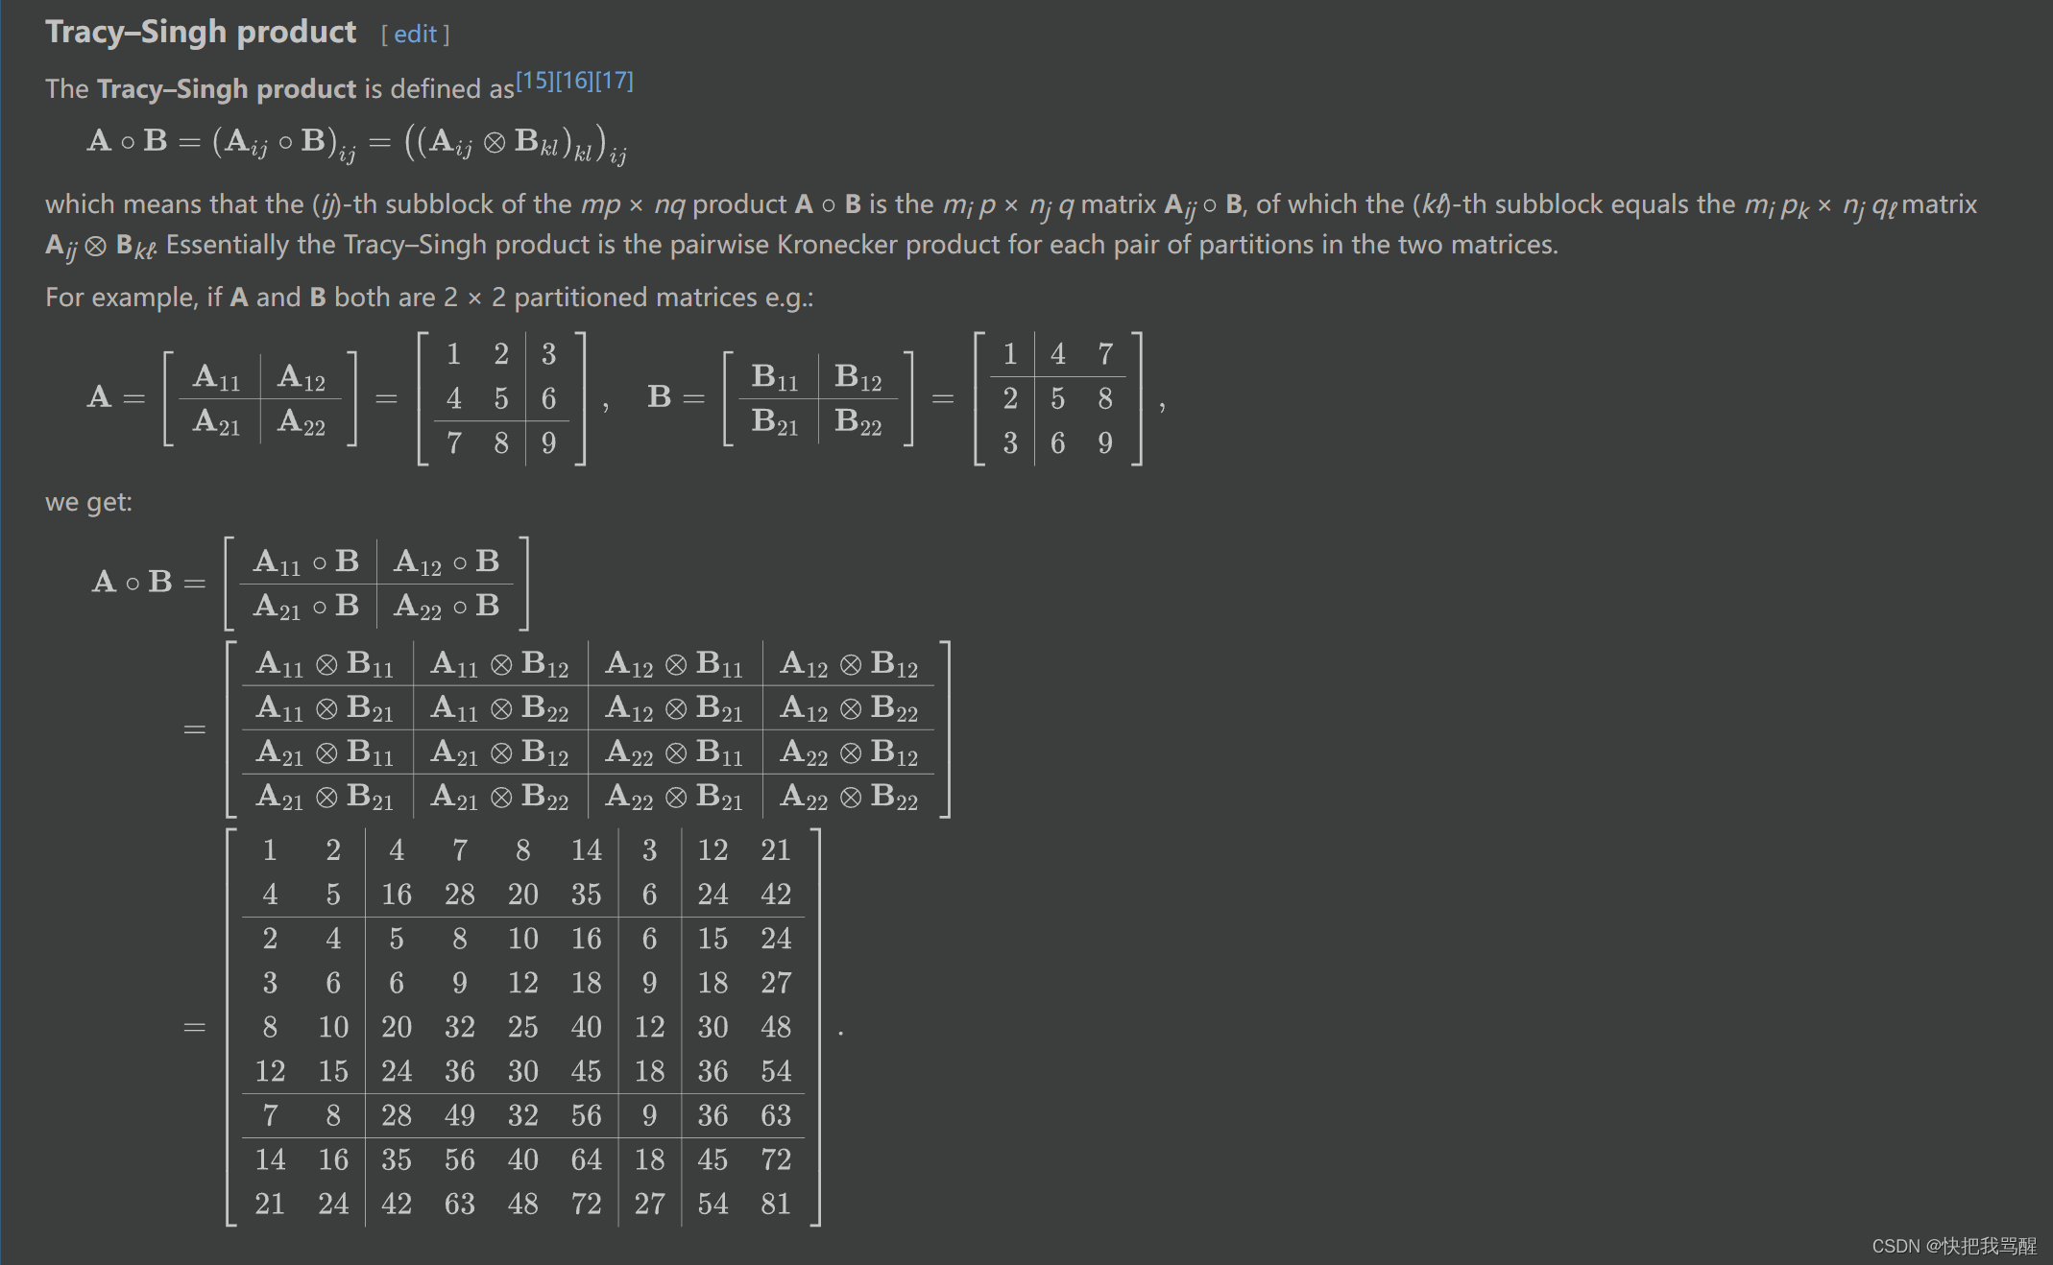Click the A₂₁ ⊗ B₂₁ block cell
Screen dimensions: 2053x1265
(325, 797)
